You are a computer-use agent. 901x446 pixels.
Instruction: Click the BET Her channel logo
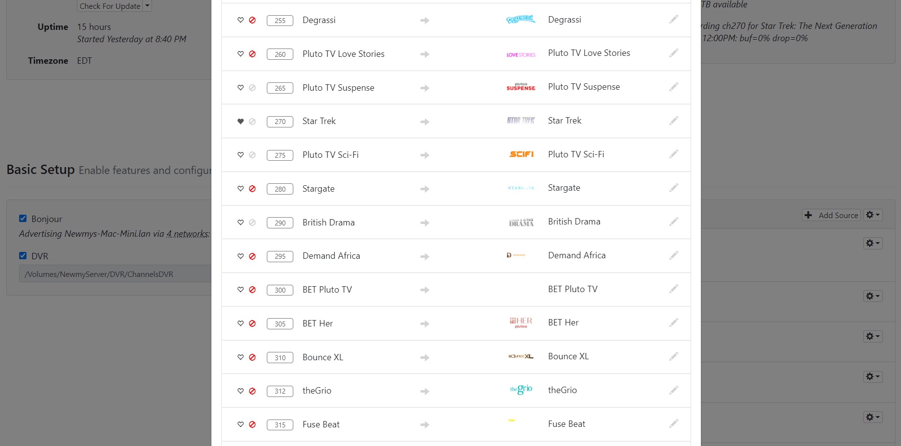(520, 322)
